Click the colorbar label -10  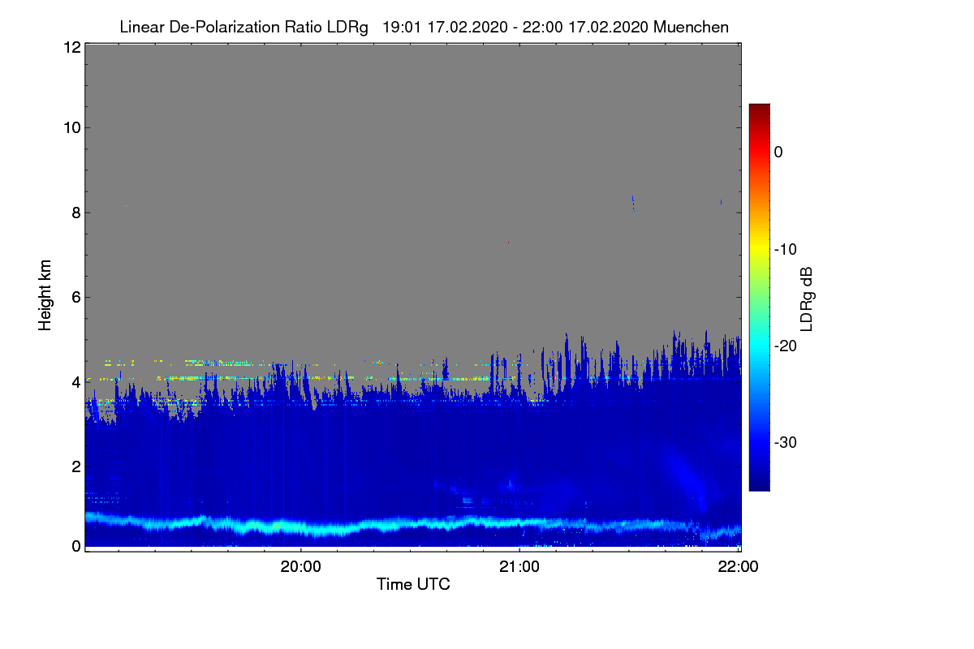[x=786, y=249]
